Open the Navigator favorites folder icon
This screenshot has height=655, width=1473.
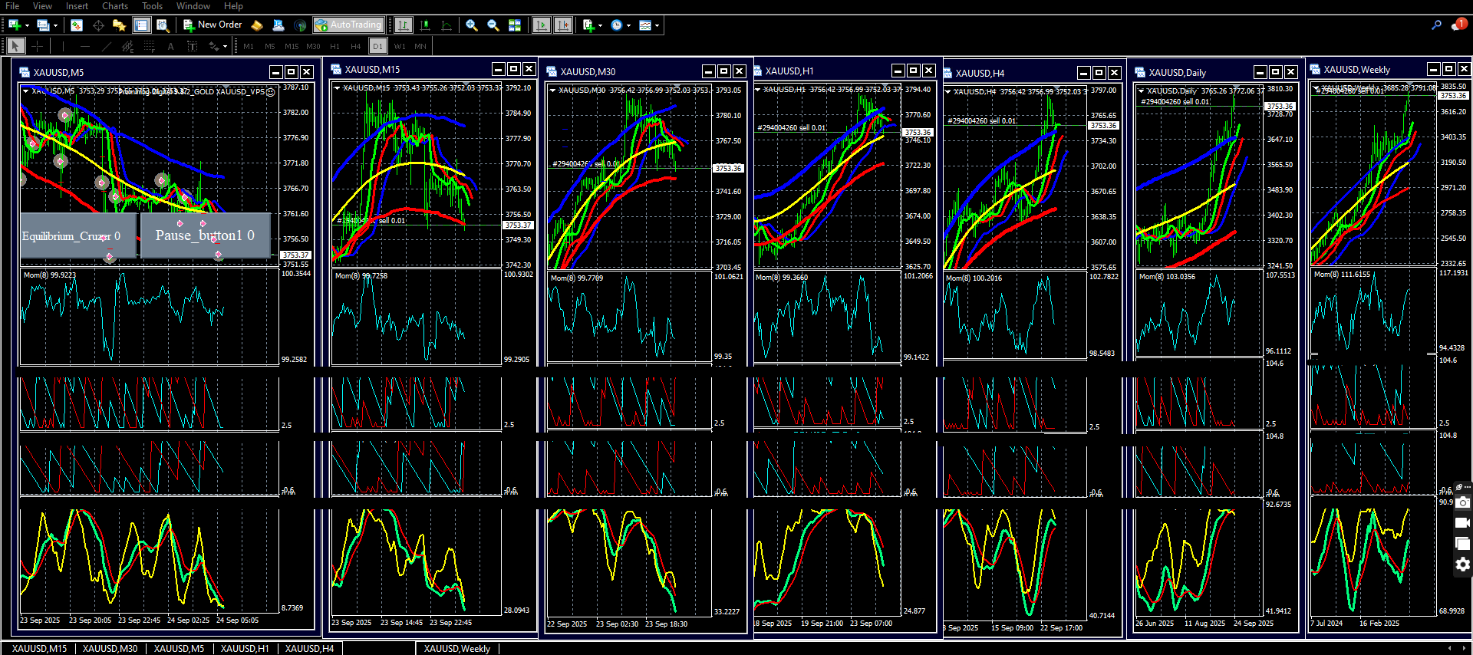pos(119,25)
